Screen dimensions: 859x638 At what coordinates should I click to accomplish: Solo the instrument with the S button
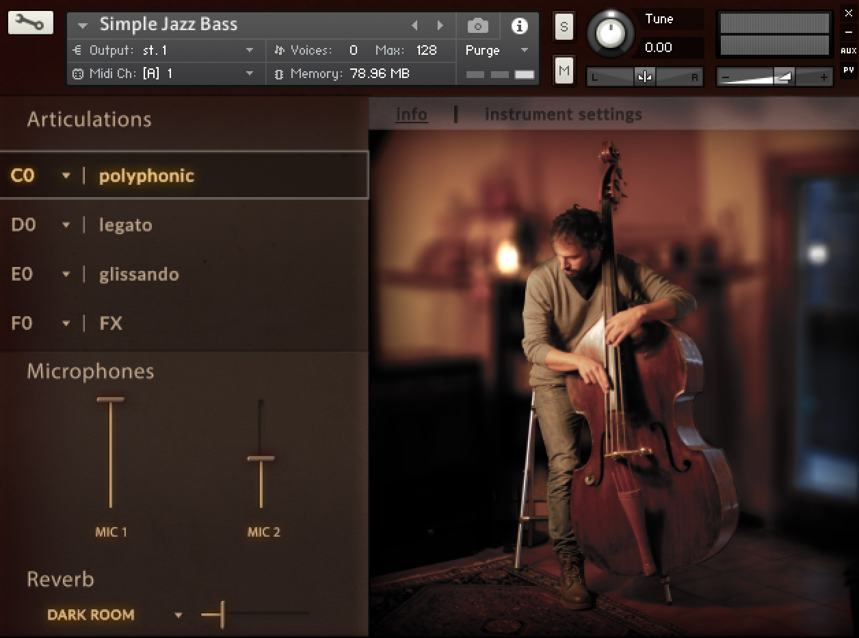[x=564, y=27]
